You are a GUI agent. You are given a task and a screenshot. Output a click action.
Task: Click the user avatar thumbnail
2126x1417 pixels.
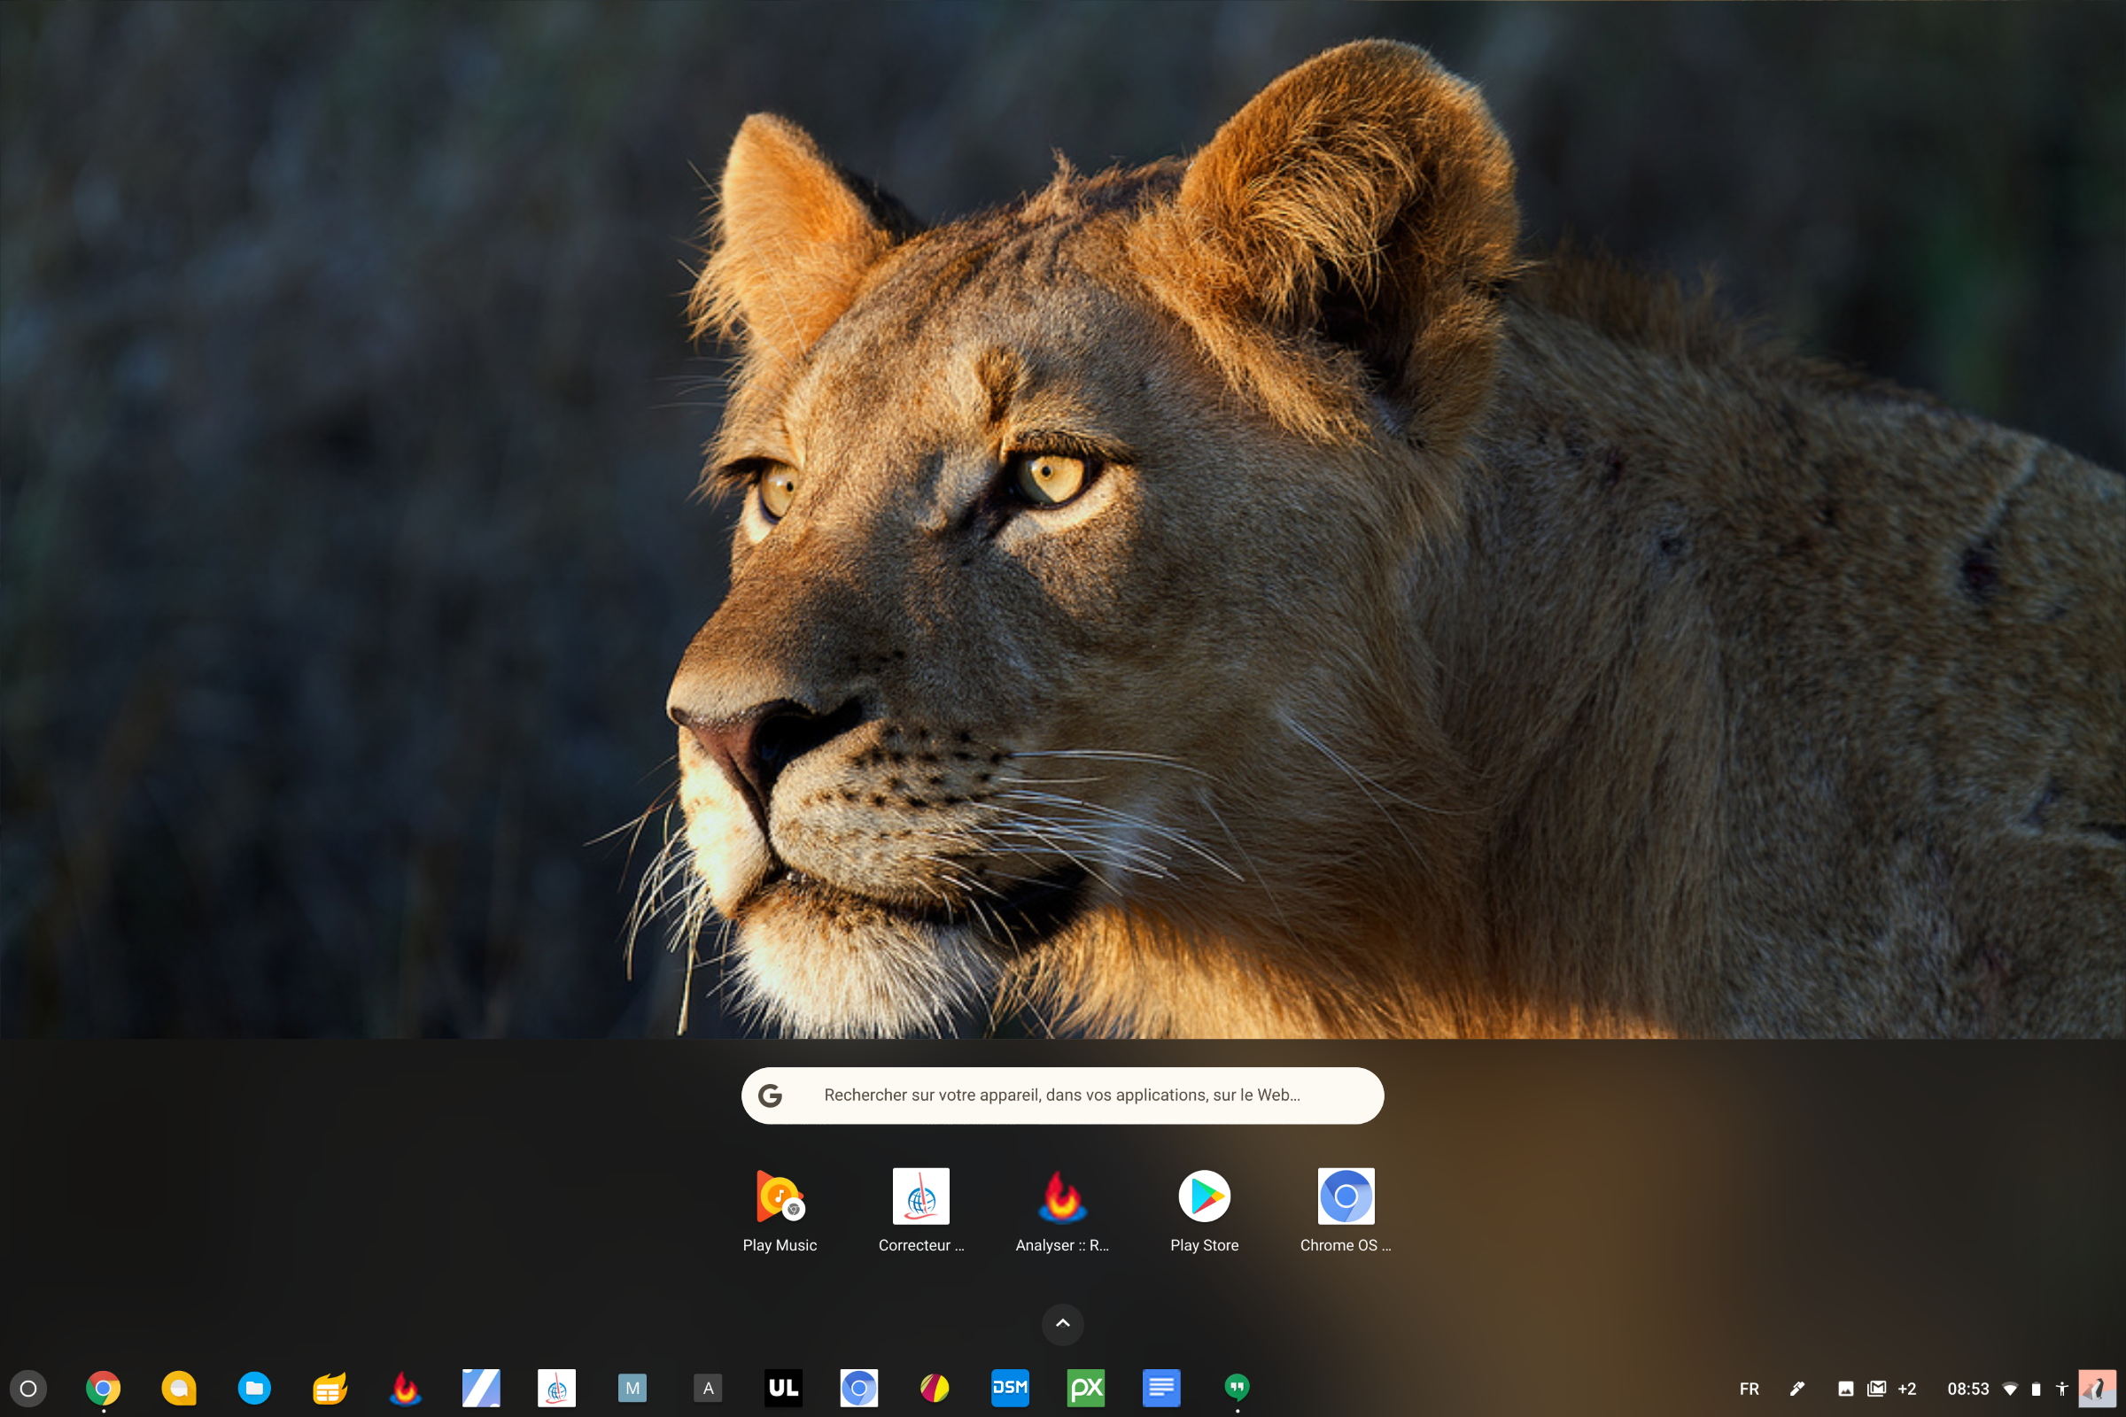coord(2097,1389)
